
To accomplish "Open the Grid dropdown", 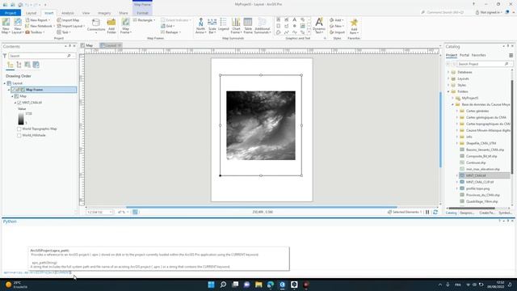I will [168, 26].
